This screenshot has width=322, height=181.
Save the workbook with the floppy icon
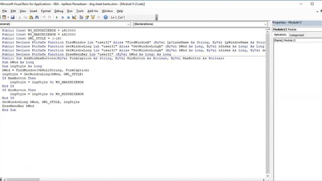coord(13,18)
